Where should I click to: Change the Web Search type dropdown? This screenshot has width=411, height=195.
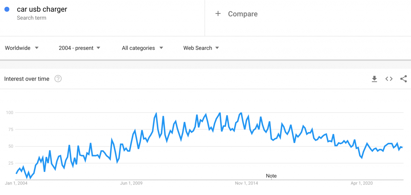(201, 48)
